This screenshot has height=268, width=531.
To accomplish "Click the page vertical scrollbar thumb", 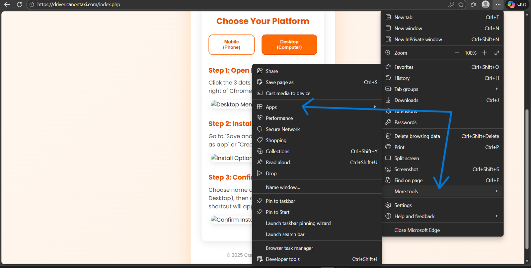I will click(x=527, y=179).
